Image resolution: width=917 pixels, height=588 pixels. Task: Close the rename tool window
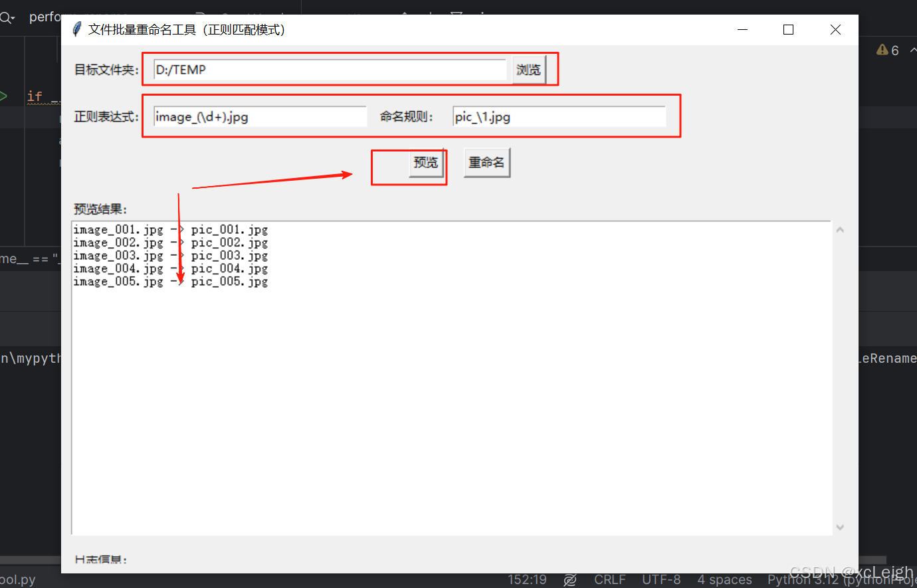pyautogui.click(x=835, y=29)
